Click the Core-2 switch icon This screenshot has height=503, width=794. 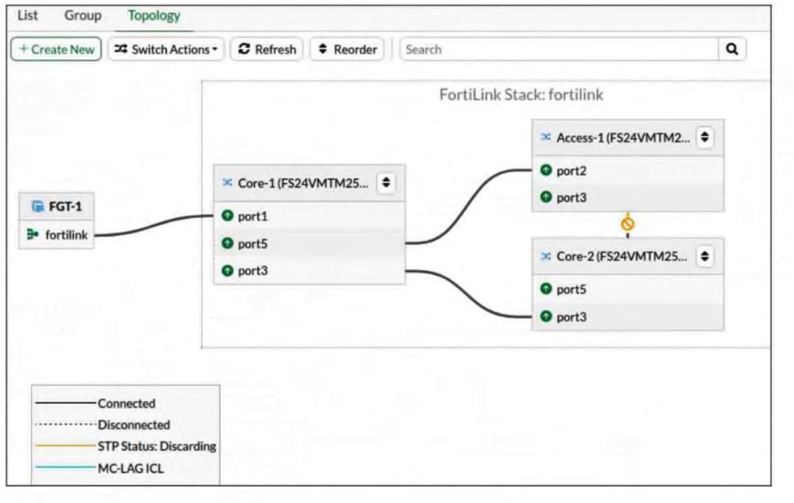546,256
